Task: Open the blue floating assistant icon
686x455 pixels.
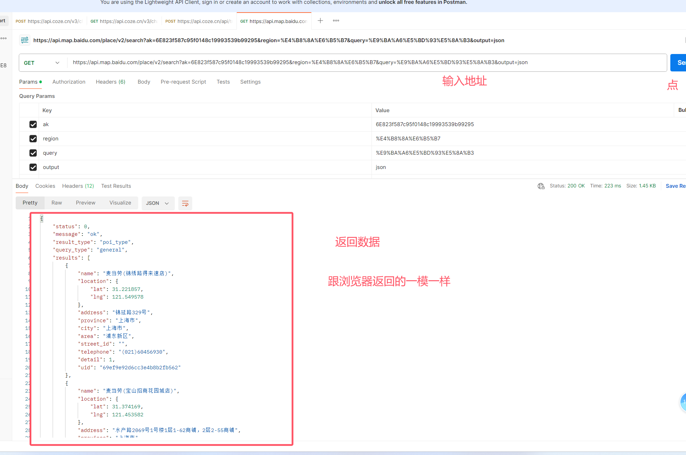Action: point(683,402)
